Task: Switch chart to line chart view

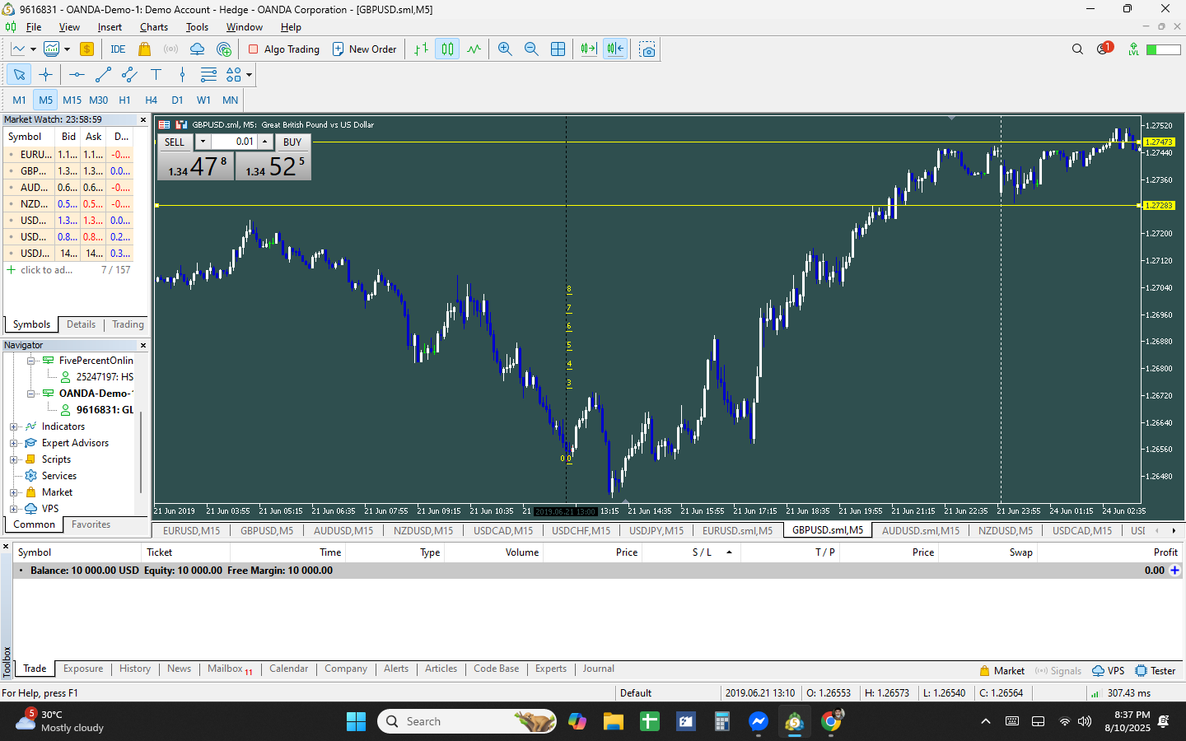Action: coord(474,49)
